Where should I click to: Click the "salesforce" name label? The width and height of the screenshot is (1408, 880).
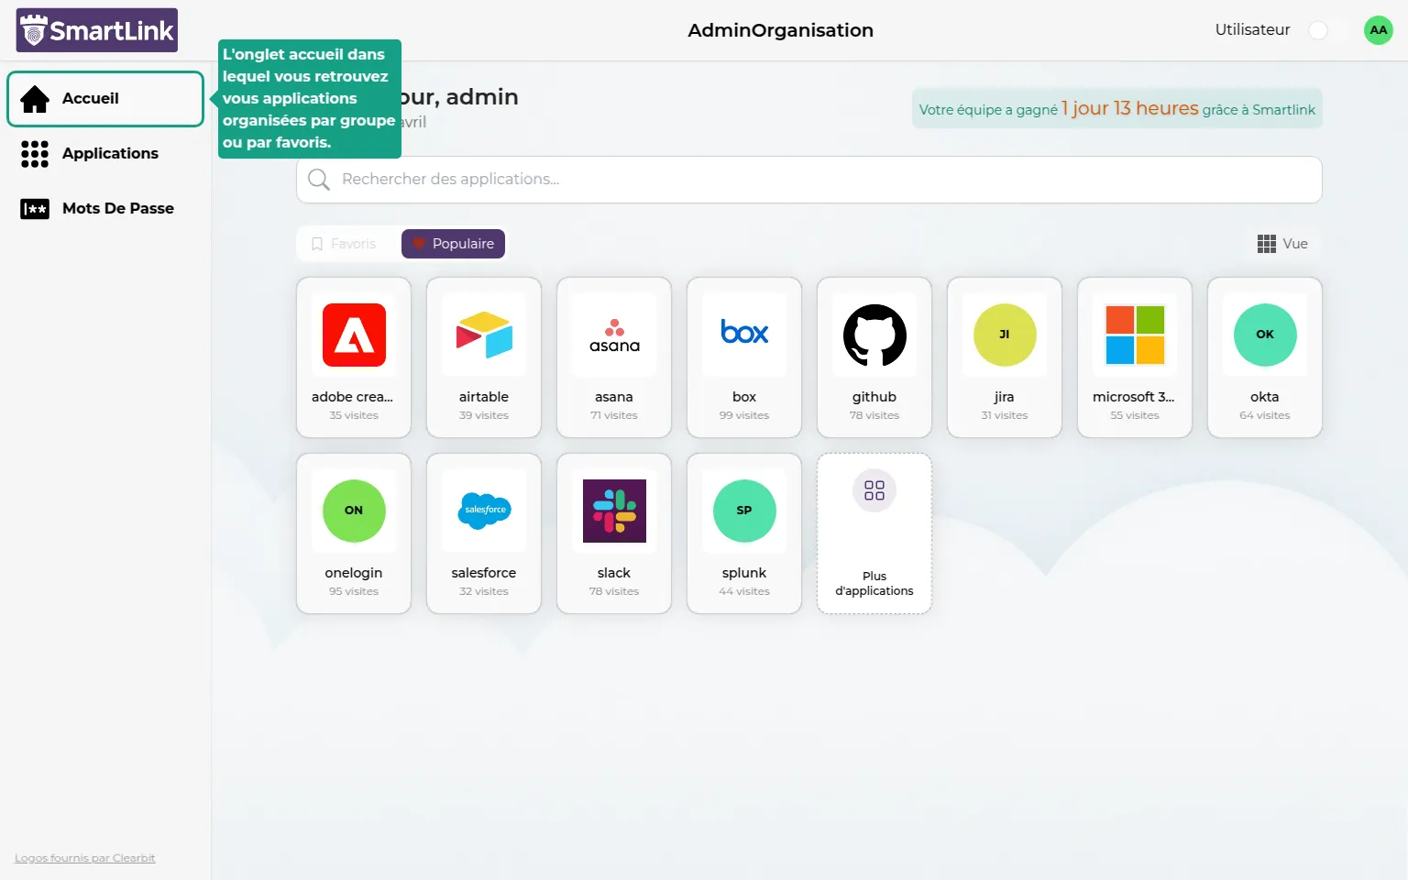pyautogui.click(x=484, y=573)
